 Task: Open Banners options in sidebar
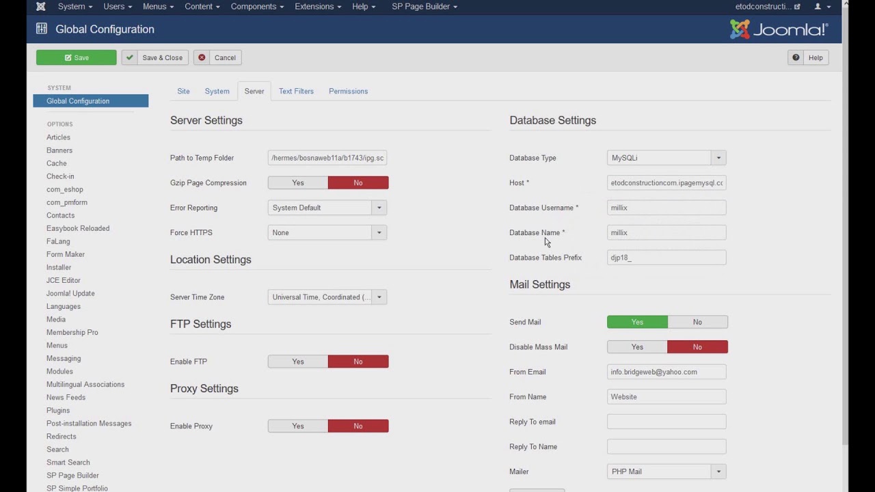pos(59,150)
